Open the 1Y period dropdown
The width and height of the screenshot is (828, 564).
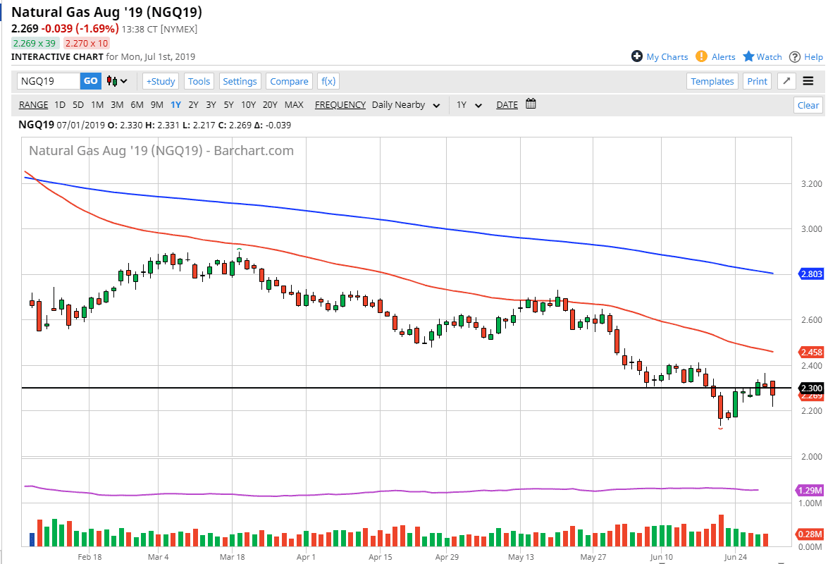coord(469,105)
